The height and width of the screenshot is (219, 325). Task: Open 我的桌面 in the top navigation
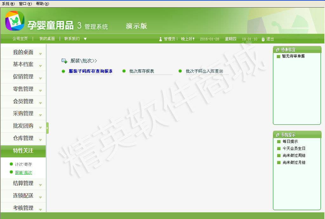(47, 39)
